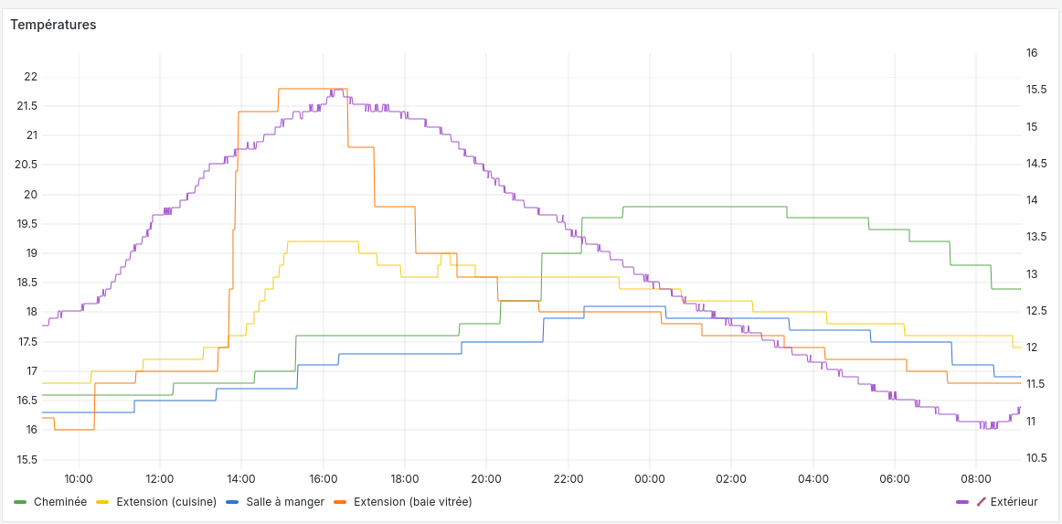The image size is (1062, 524).
Task: Toggle the Salle à manger series label
Action: (x=284, y=502)
